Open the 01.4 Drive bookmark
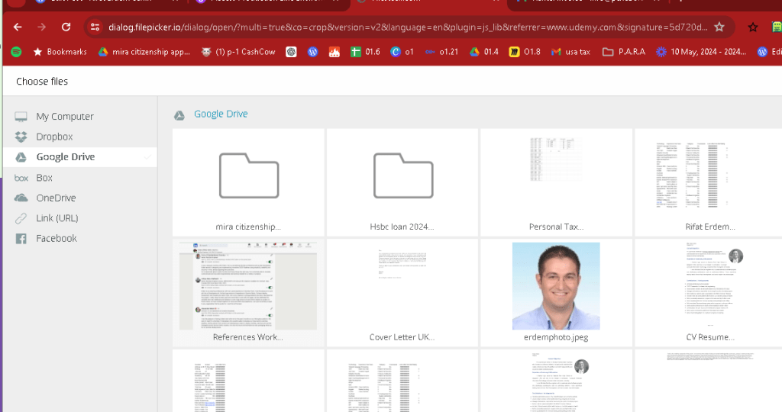 pos(483,52)
